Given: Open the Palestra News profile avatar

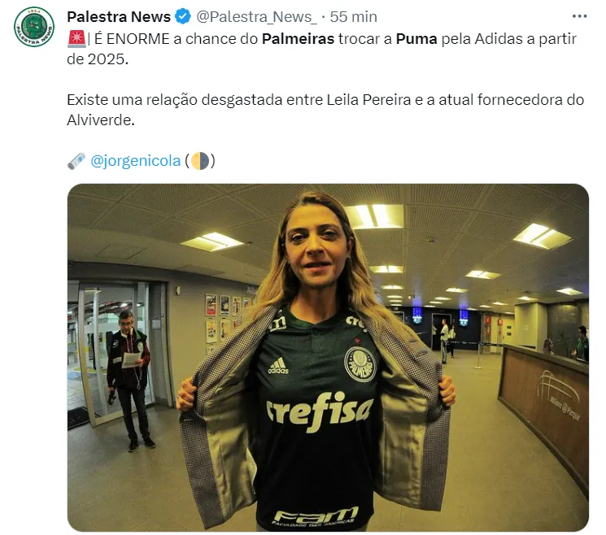Looking at the screenshot, I should point(34,27).
